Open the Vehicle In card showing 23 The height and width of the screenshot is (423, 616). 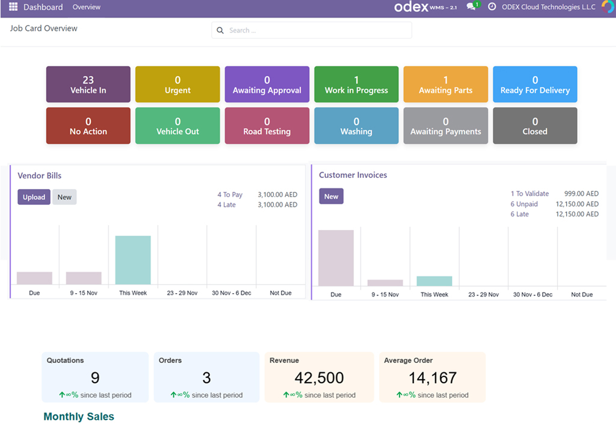point(88,84)
